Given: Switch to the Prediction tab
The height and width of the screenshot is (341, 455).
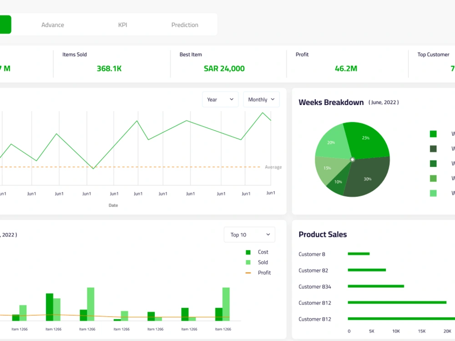Looking at the screenshot, I should (x=185, y=25).
